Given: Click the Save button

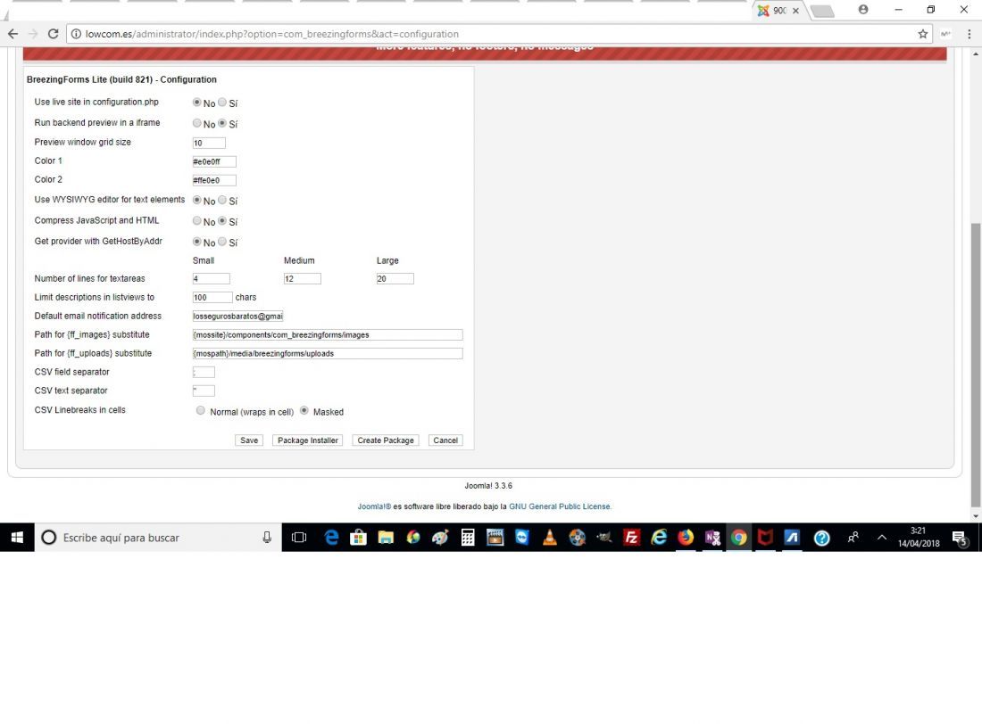Looking at the screenshot, I should pyautogui.click(x=249, y=440).
